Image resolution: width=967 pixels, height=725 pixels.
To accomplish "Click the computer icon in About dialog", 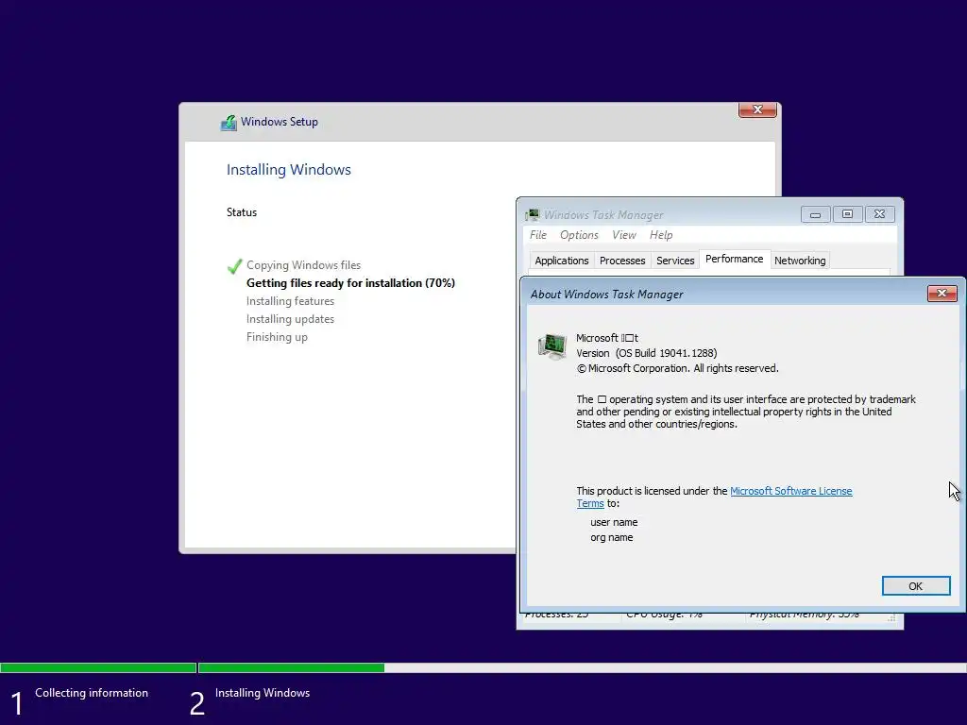I will pos(552,346).
